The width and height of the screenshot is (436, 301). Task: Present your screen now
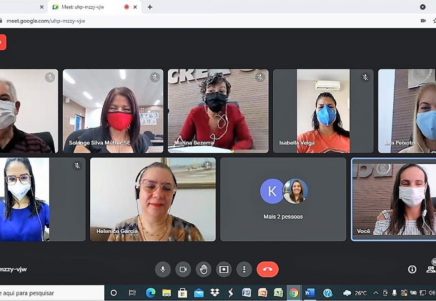[224, 269]
